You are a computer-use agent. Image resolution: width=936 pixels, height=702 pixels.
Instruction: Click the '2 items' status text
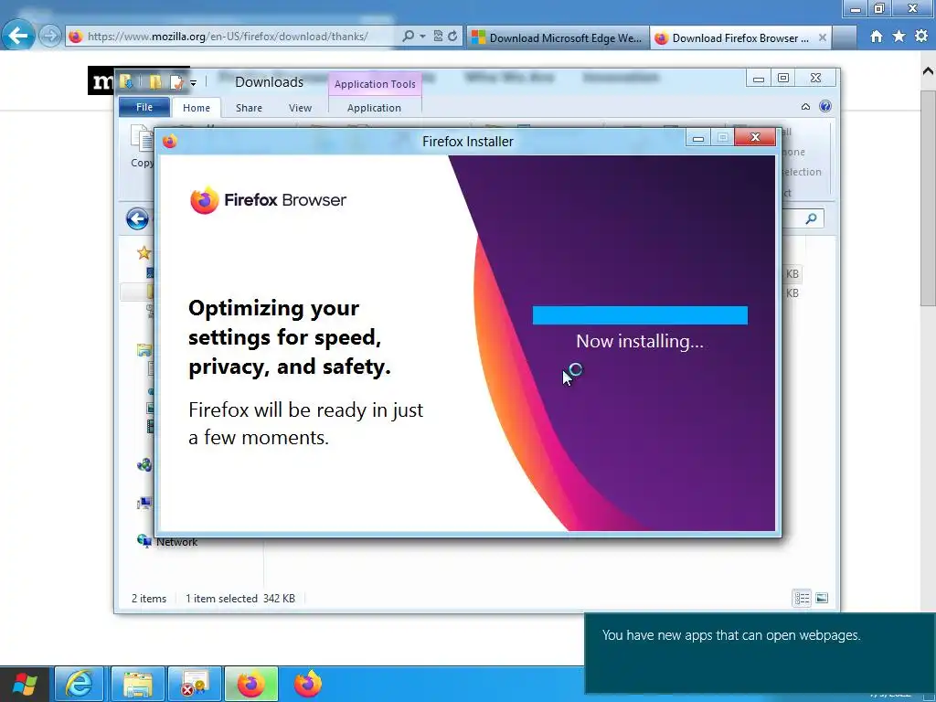pos(149,598)
